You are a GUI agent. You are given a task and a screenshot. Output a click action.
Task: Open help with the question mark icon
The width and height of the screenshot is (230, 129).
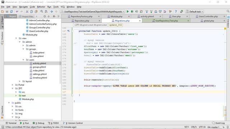pyautogui.click(x=176, y=11)
